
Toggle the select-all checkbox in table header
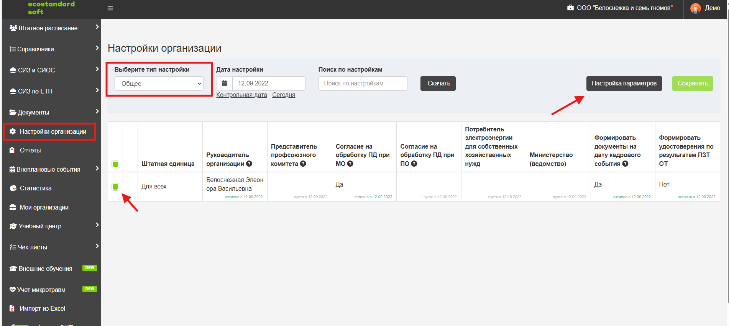coord(115,164)
